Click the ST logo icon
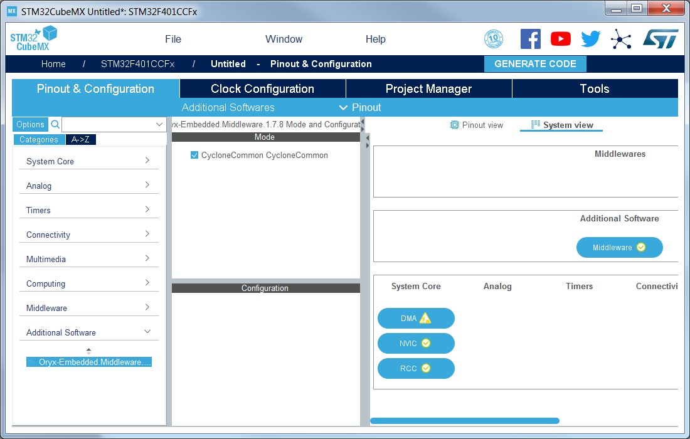Viewport: 690px width, 439px height. (x=661, y=39)
